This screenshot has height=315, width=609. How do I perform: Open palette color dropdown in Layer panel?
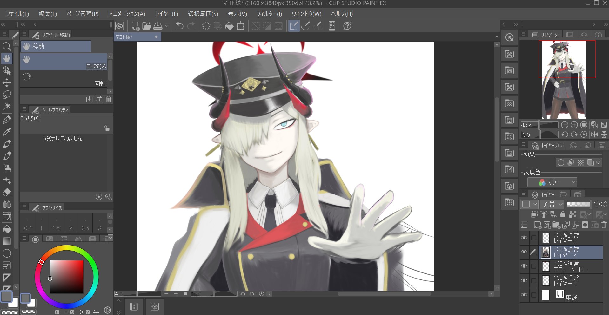[529, 204]
